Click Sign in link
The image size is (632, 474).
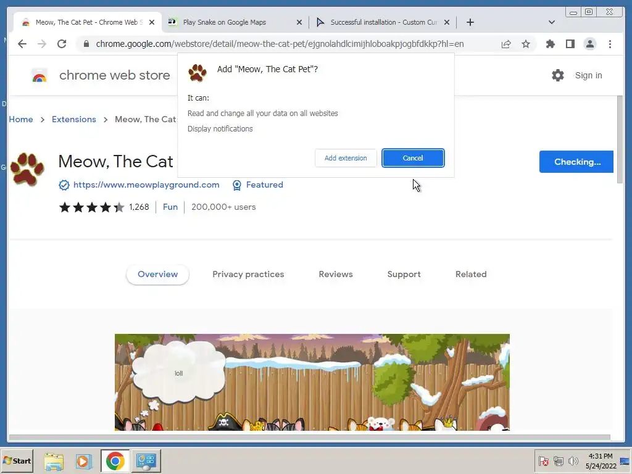[588, 75]
